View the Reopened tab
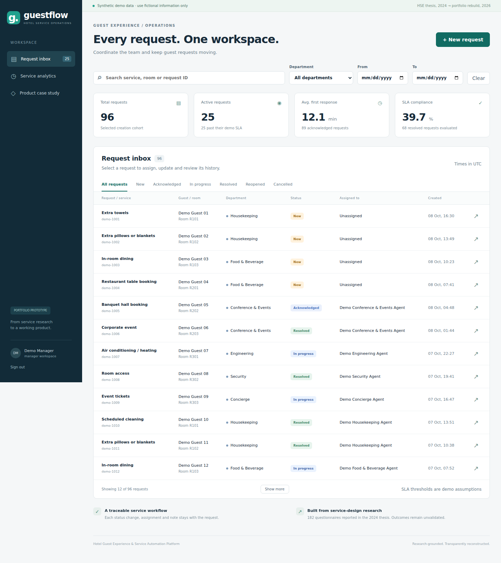 point(255,185)
